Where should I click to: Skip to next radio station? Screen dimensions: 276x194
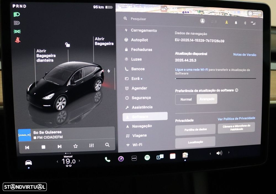[x=60, y=146]
